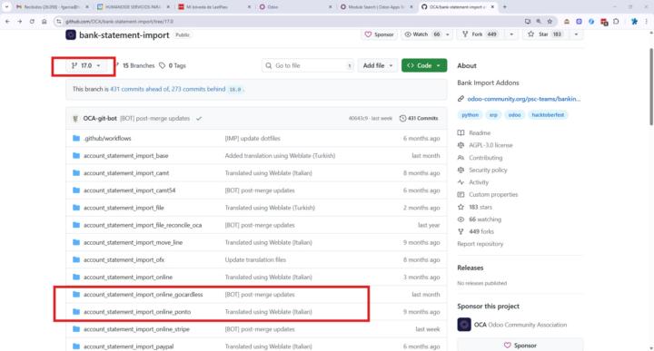Click the python topic tag
The height and width of the screenshot is (351, 654).
[x=471, y=115]
